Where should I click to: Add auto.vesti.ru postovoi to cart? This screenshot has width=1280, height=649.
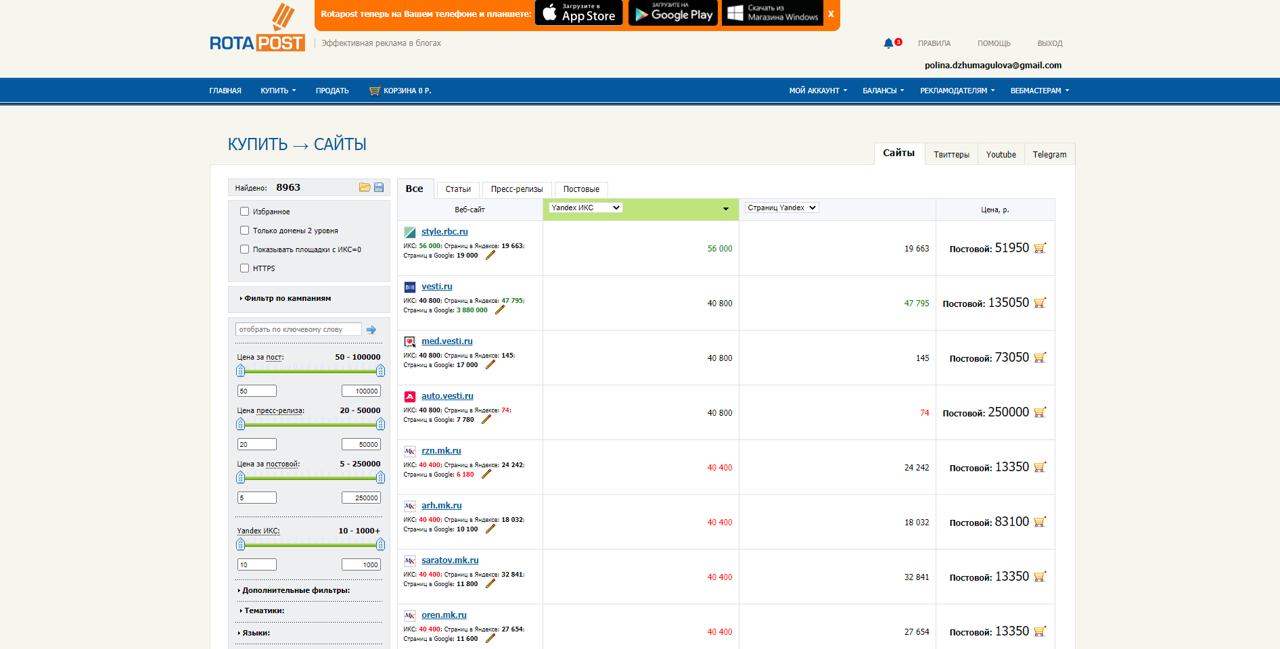point(1040,412)
